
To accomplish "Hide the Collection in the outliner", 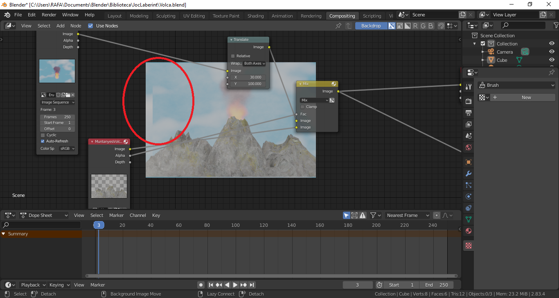I will tap(552, 44).
